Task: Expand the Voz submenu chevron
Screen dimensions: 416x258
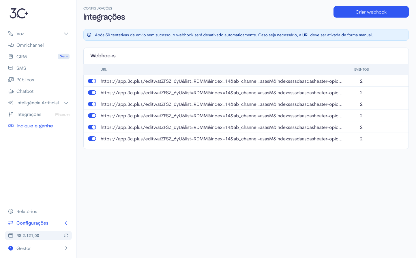Action: [x=66, y=34]
